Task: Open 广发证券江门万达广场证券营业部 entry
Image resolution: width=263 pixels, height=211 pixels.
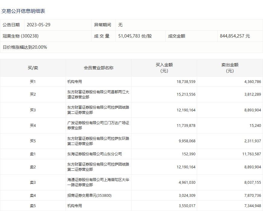Action: (98, 125)
